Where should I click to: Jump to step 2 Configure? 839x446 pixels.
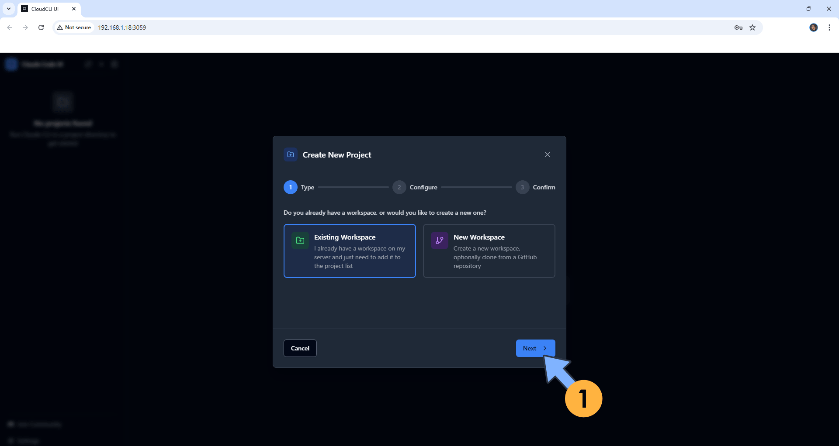point(399,187)
